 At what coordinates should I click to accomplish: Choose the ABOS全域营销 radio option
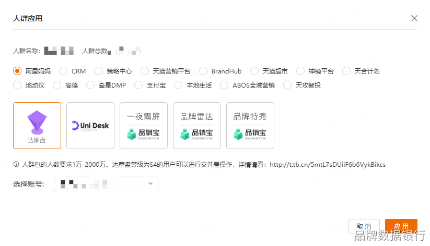(x=224, y=85)
